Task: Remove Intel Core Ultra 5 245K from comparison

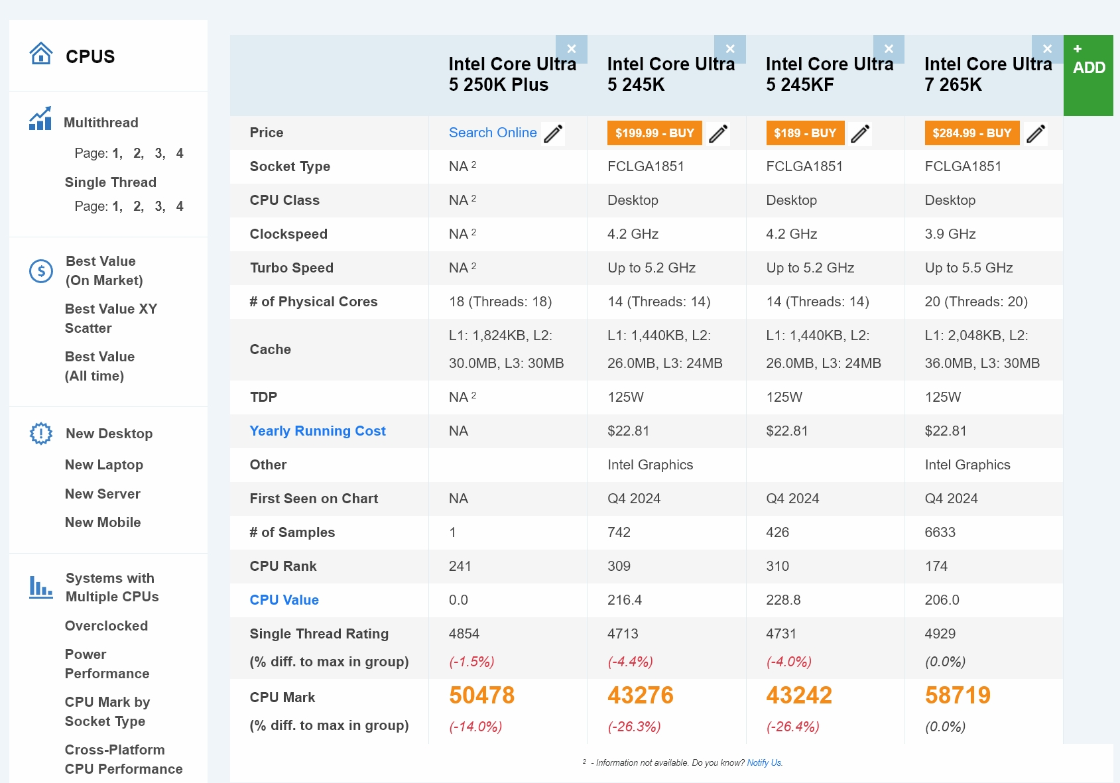Action: (730, 48)
